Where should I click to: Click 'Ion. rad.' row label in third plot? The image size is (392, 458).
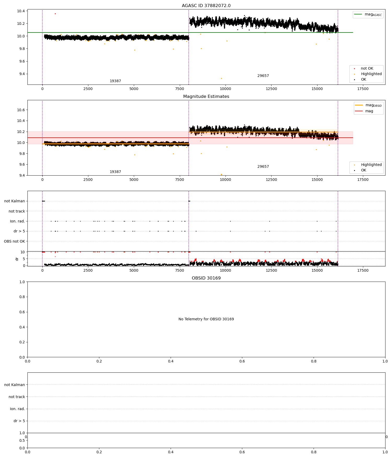18,221
